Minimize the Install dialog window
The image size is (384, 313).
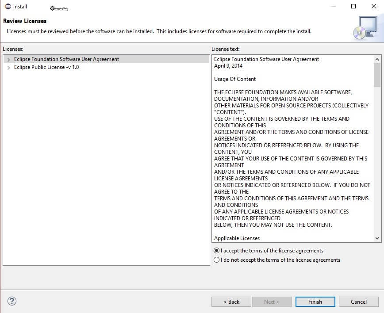click(x=333, y=6)
